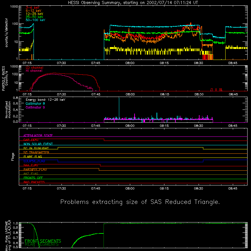The width and height of the screenshot is (251, 251).
Task: Click the Normalized modulation axis label
Action: (8, 109)
